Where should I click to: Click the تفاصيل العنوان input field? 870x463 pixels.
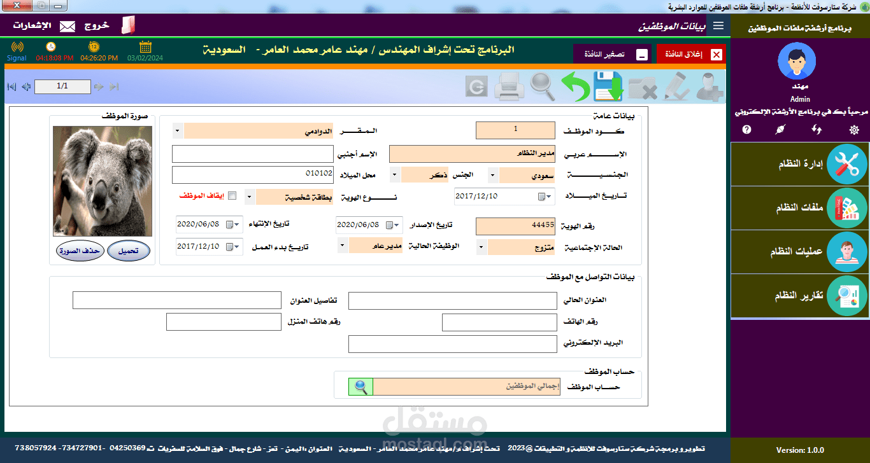pyautogui.click(x=177, y=300)
